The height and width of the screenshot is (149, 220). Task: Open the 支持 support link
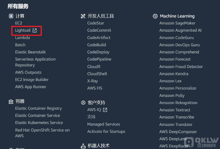click(x=91, y=117)
